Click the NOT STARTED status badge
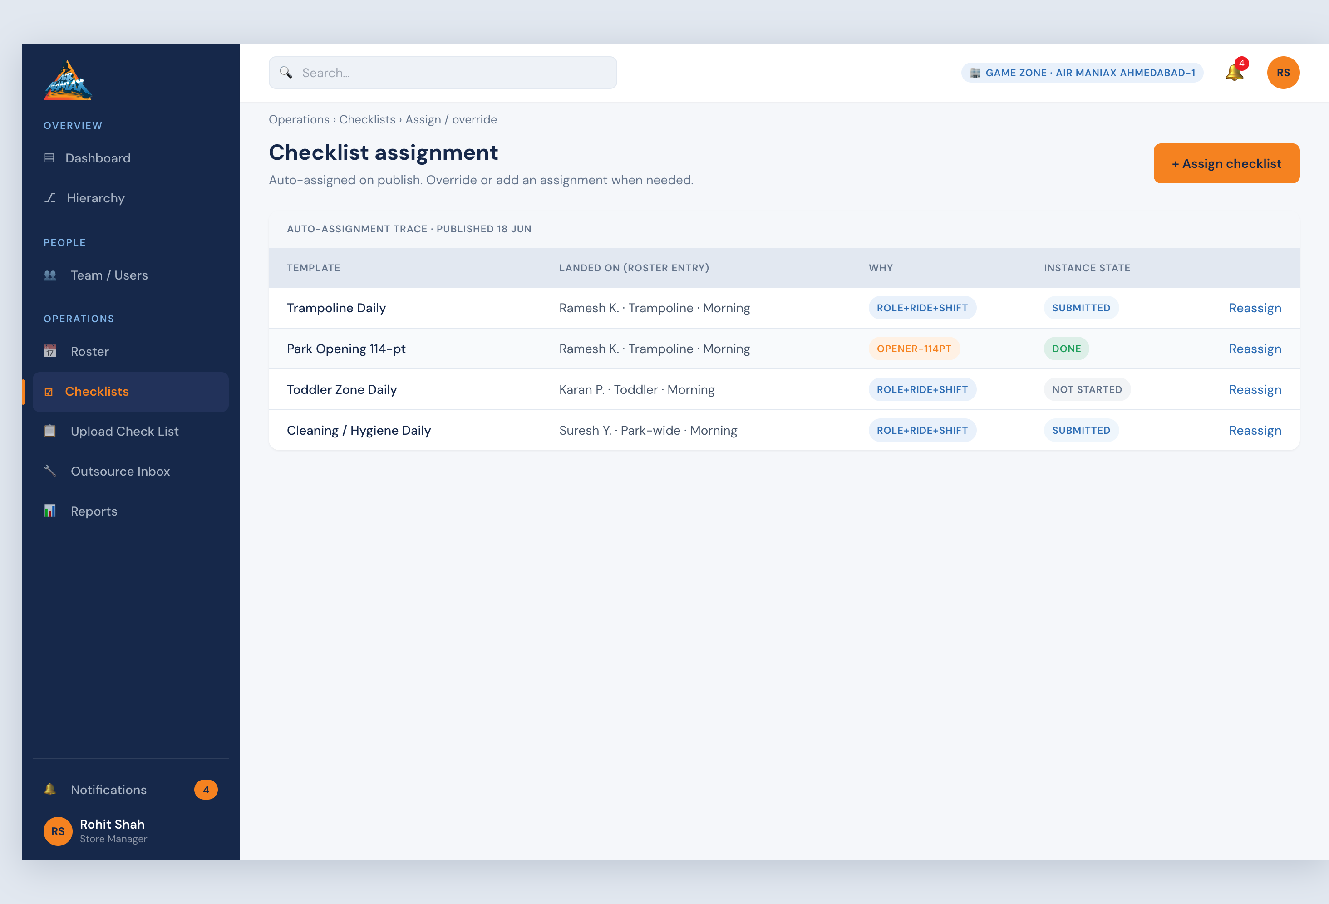Image resolution: width=1329 pixels, height=904 pixels. (1087, 390)
